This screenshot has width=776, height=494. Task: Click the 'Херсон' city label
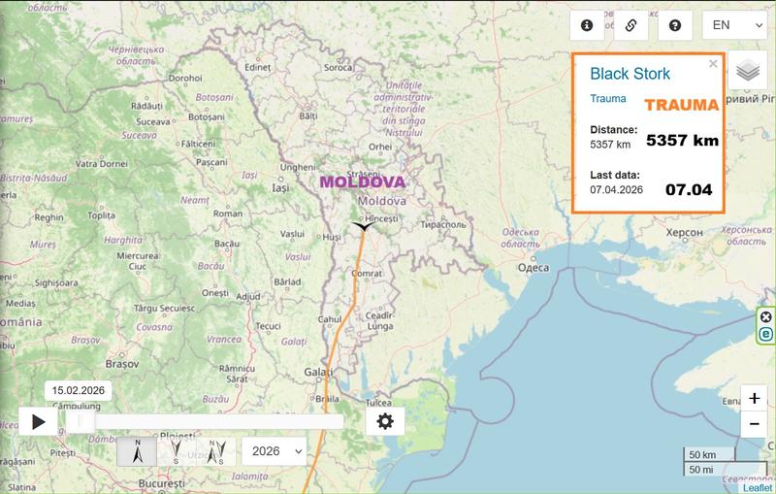point(684,232)
